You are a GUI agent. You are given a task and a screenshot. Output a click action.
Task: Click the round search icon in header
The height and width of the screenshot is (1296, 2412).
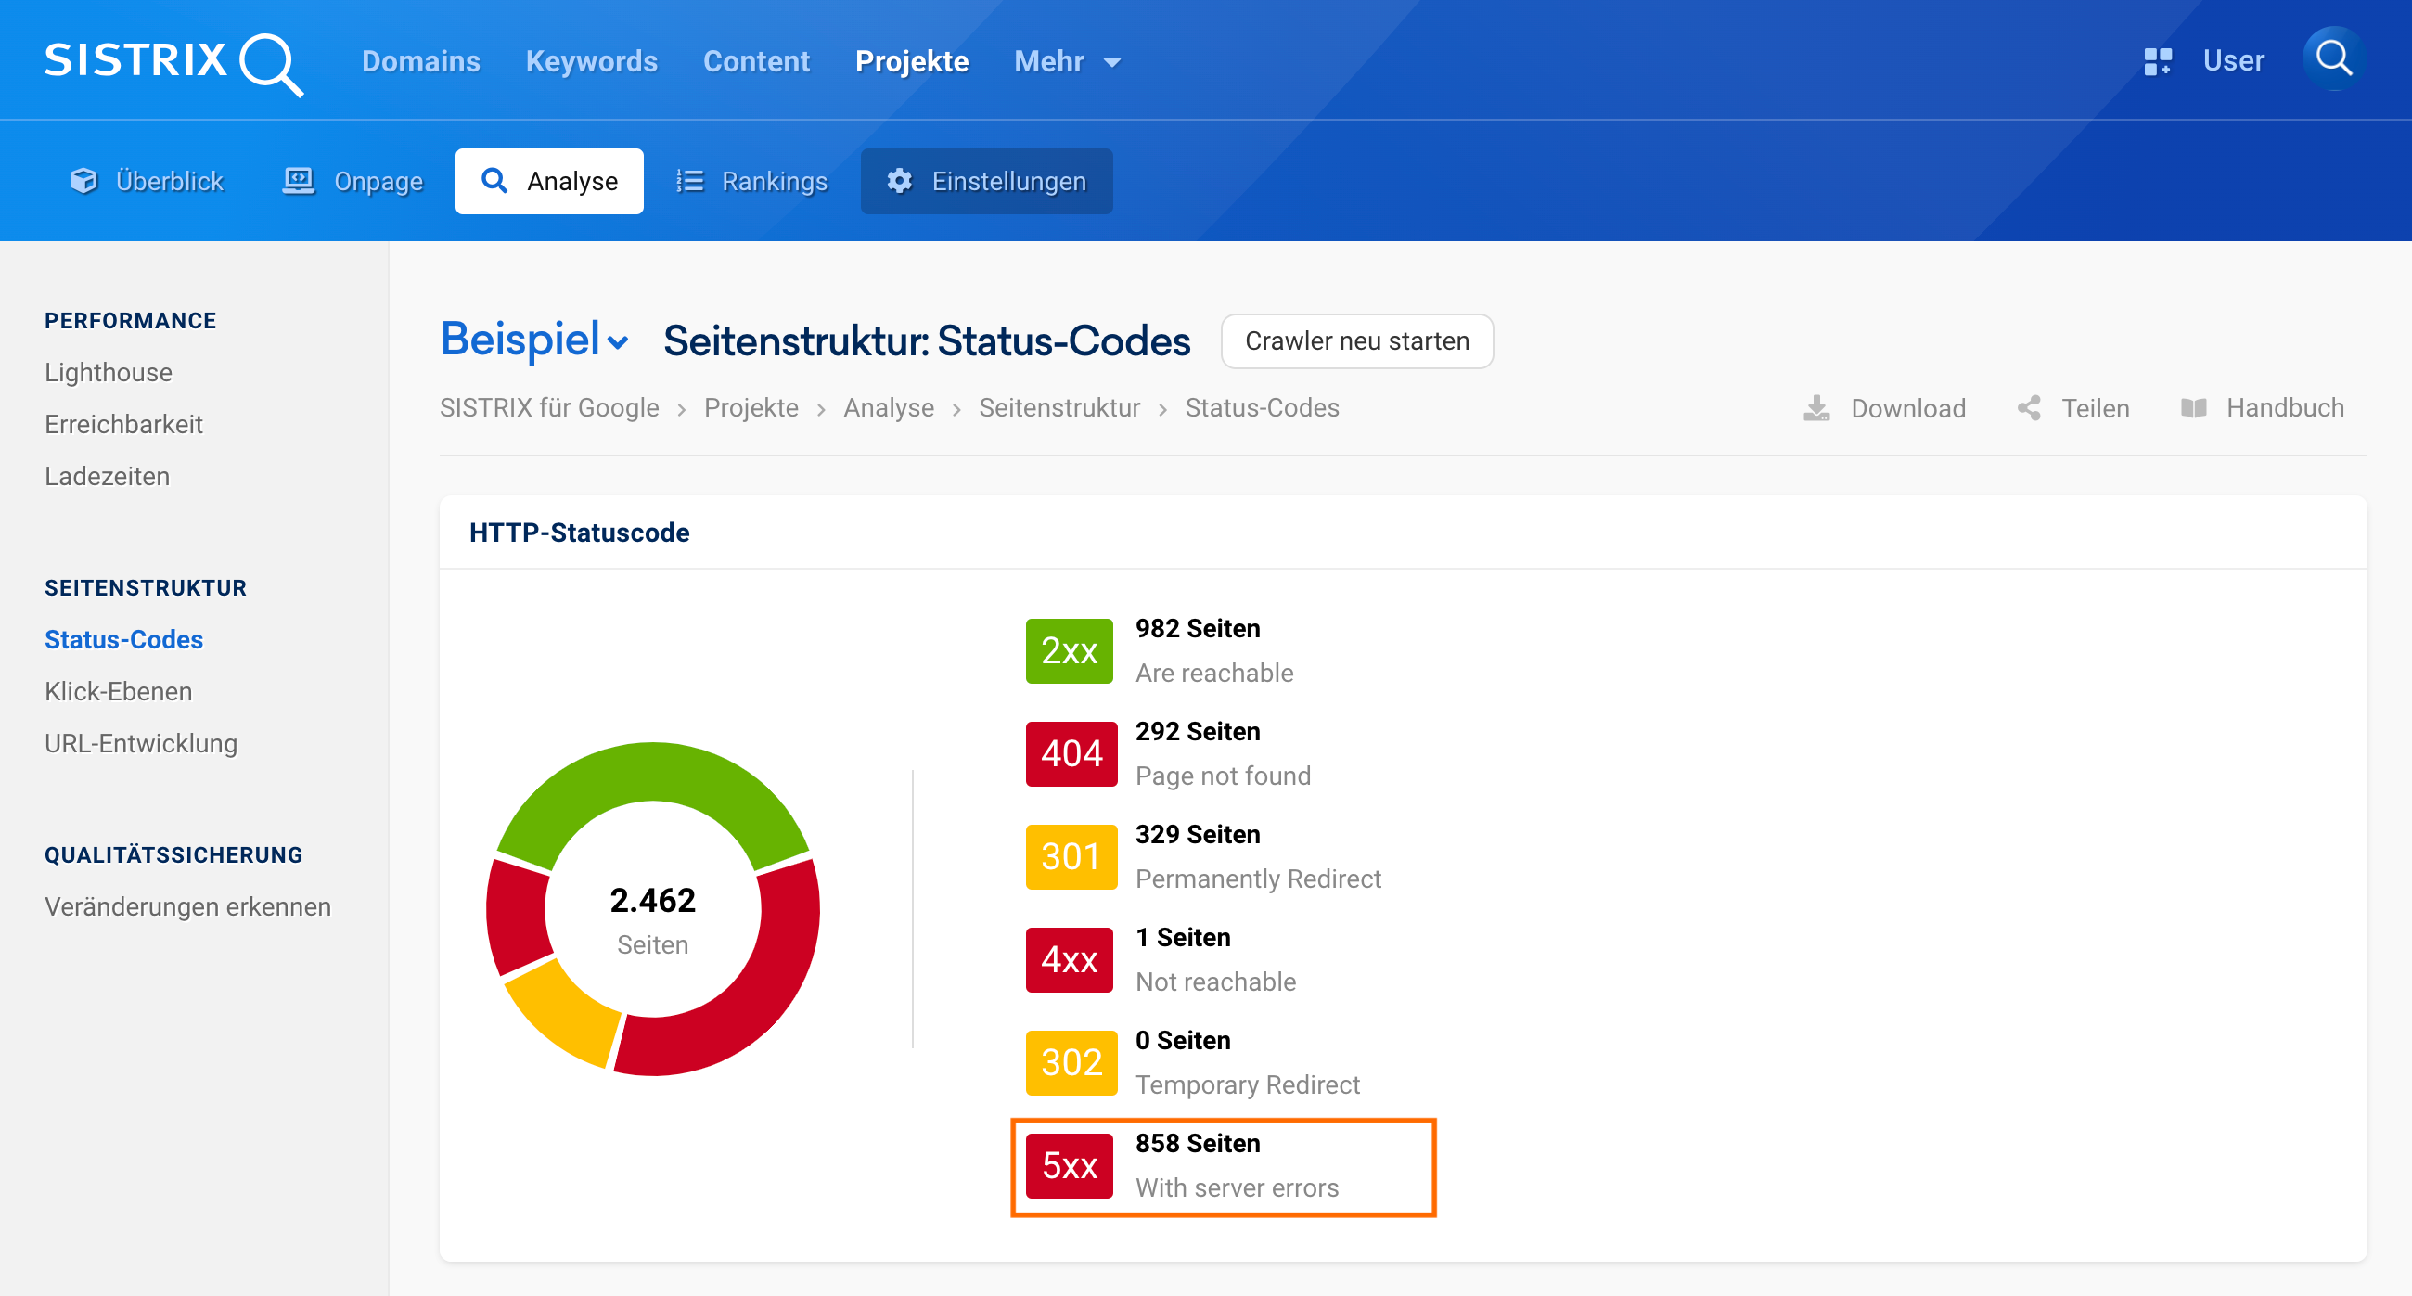[x=2333, y=59]
